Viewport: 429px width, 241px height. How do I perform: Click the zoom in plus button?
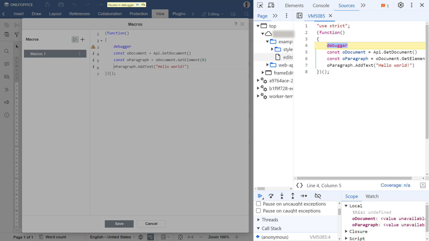click(x=237, y=237)
